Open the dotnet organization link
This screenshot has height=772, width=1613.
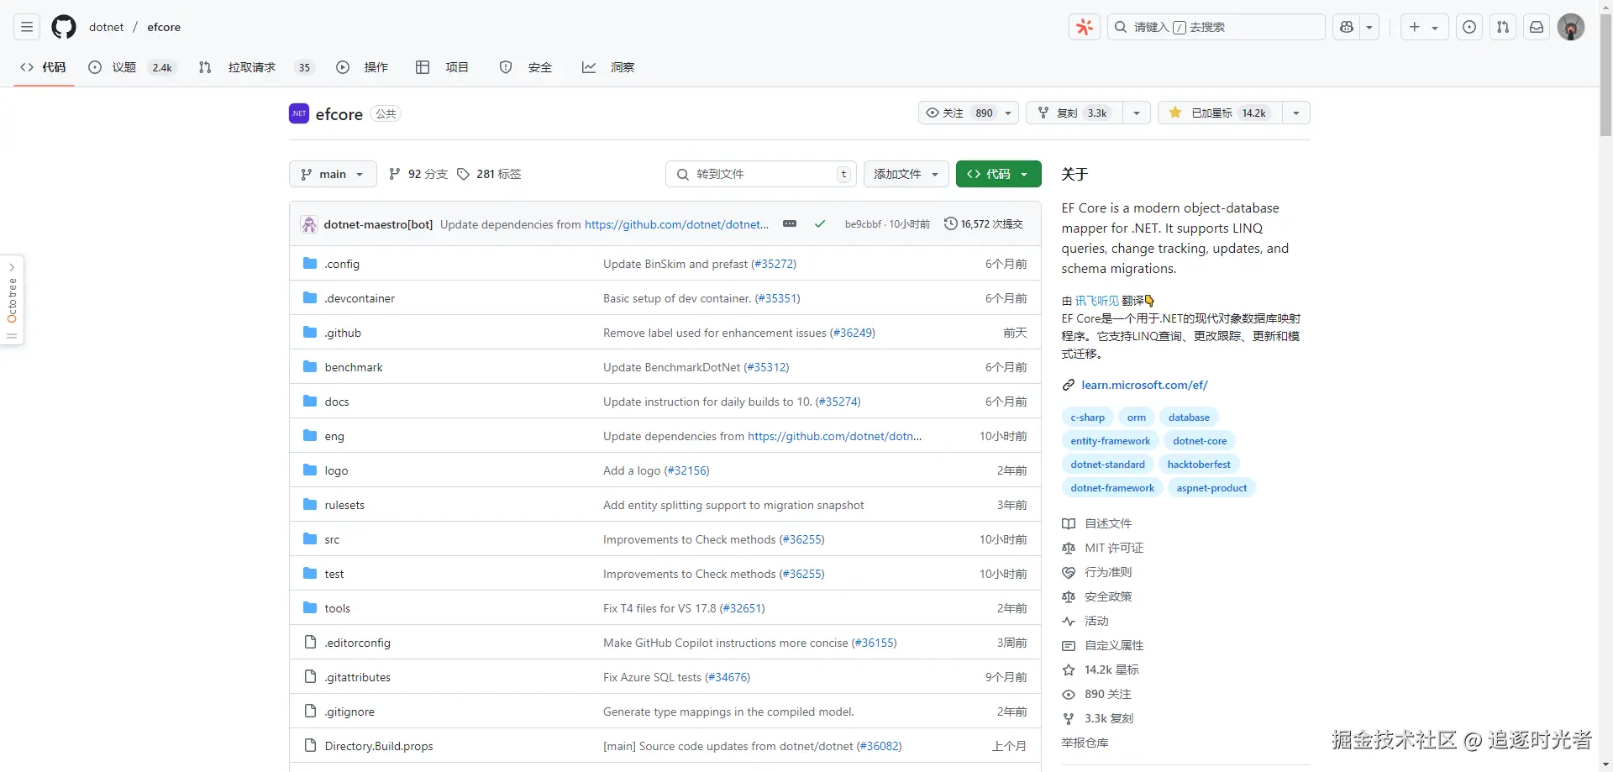(x=106, y=27)
